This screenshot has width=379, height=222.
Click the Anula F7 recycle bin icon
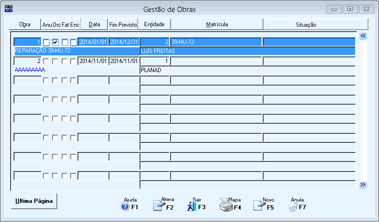click(293, 207)
